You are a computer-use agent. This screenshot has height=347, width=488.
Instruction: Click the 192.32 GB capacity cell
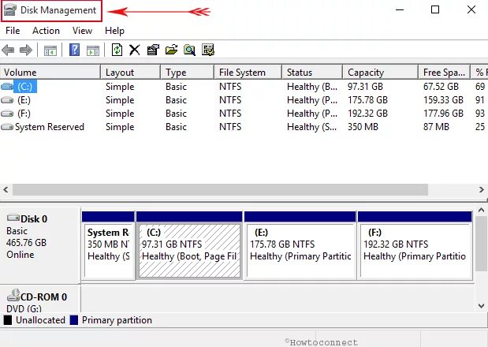368,114
